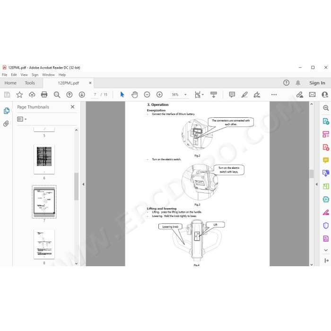Close the 12EPML.pdf tab
The image size is (331, 331).
pyautogui.click(x=90, y=83)
